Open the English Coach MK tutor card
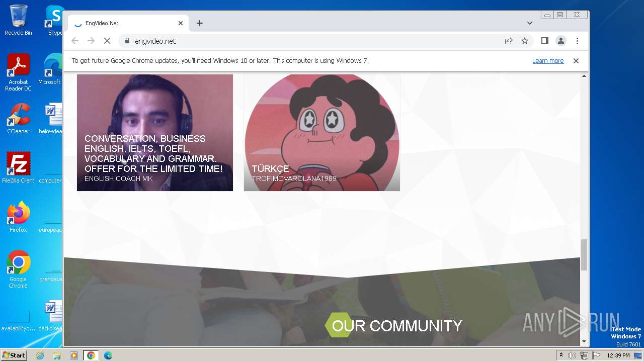 [x=155, y=133]
